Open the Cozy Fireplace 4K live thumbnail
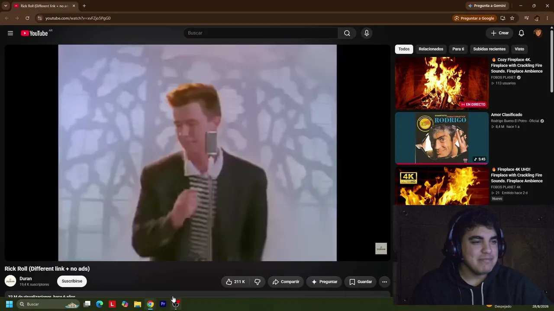The width and height of the screenshot is (554, 311). click(441, 83)
